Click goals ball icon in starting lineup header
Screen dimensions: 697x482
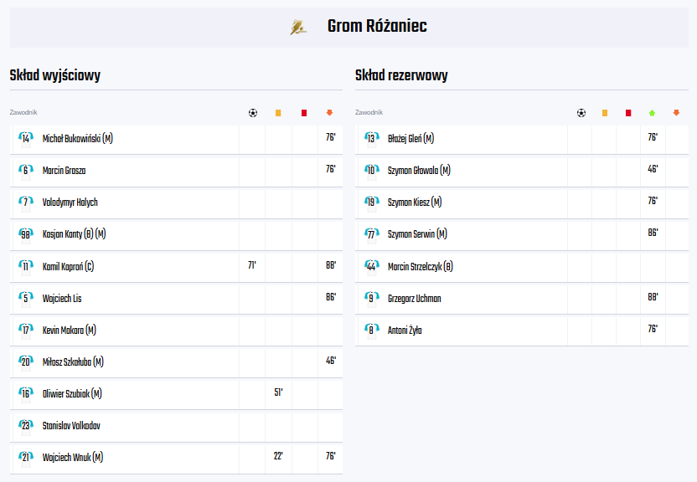[252, 113]
